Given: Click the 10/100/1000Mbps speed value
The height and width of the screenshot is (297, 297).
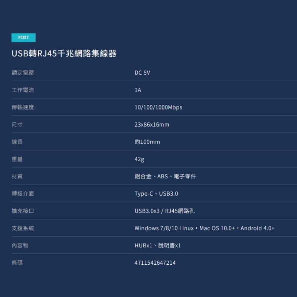Looking at the screenshot, I should point(158,107).
